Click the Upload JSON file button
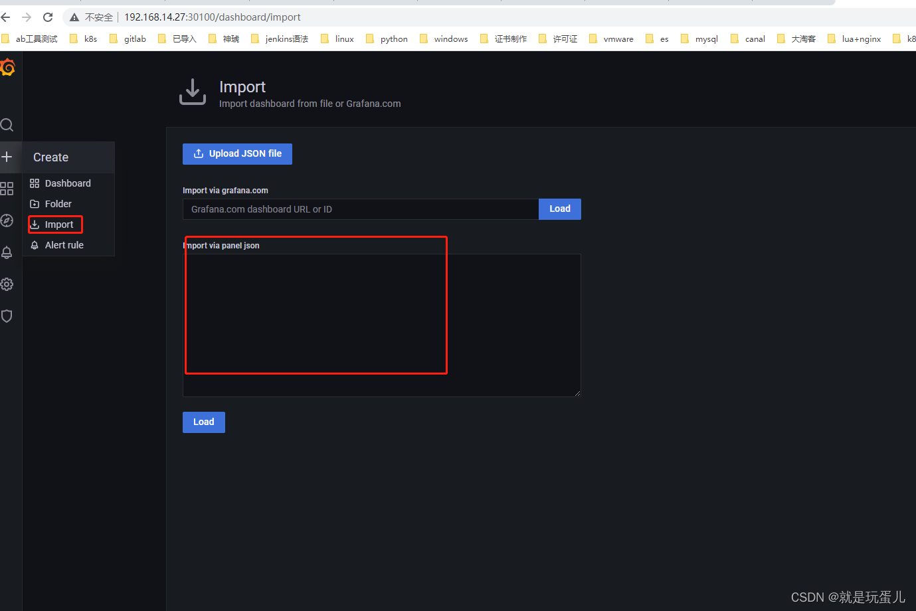The width and height of the screenshot is (916, 611). 237,153
